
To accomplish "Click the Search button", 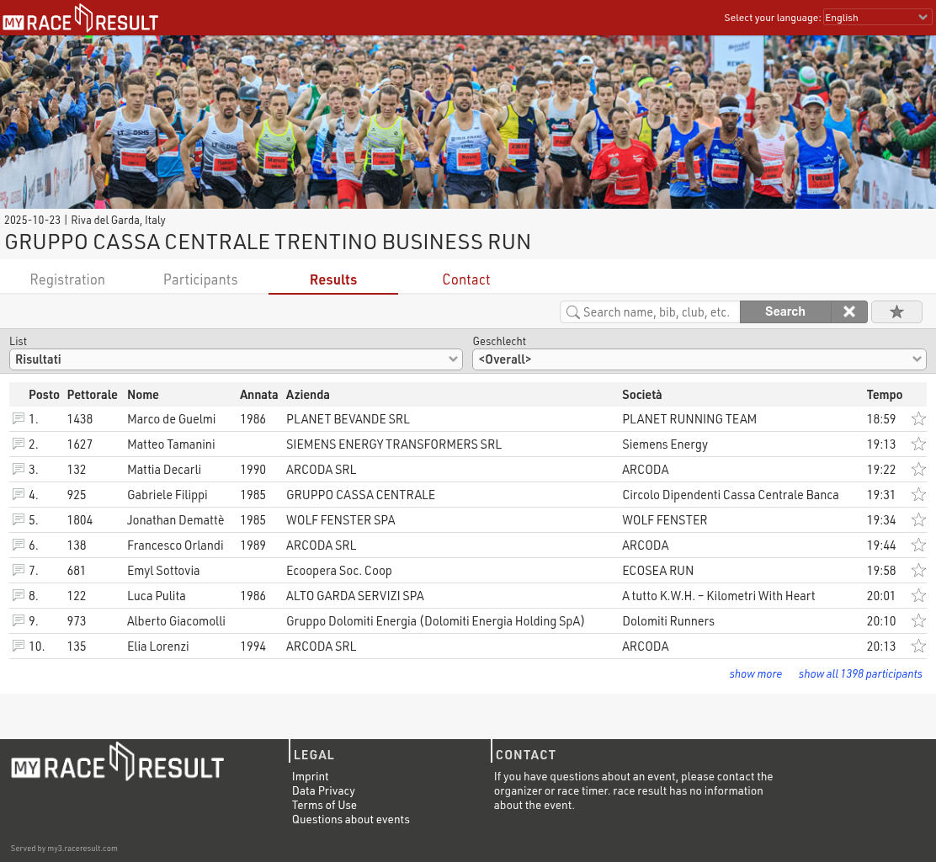I will (785, 311).
